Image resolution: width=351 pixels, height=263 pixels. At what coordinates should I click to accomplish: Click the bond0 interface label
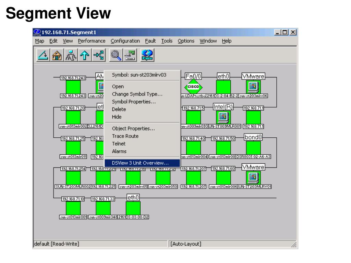click(253, 137)
